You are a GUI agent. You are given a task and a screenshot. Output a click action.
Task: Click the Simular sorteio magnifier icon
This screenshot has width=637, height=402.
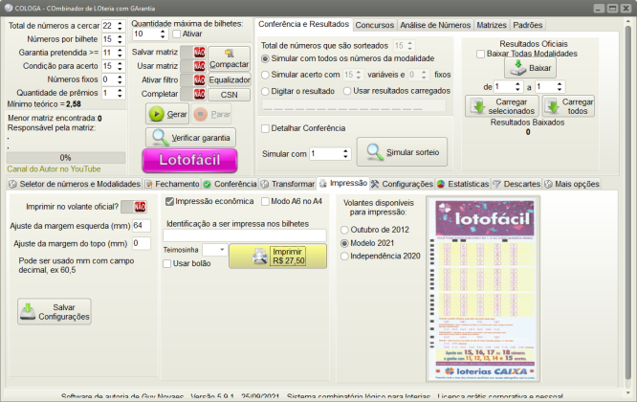pos(375,152)
